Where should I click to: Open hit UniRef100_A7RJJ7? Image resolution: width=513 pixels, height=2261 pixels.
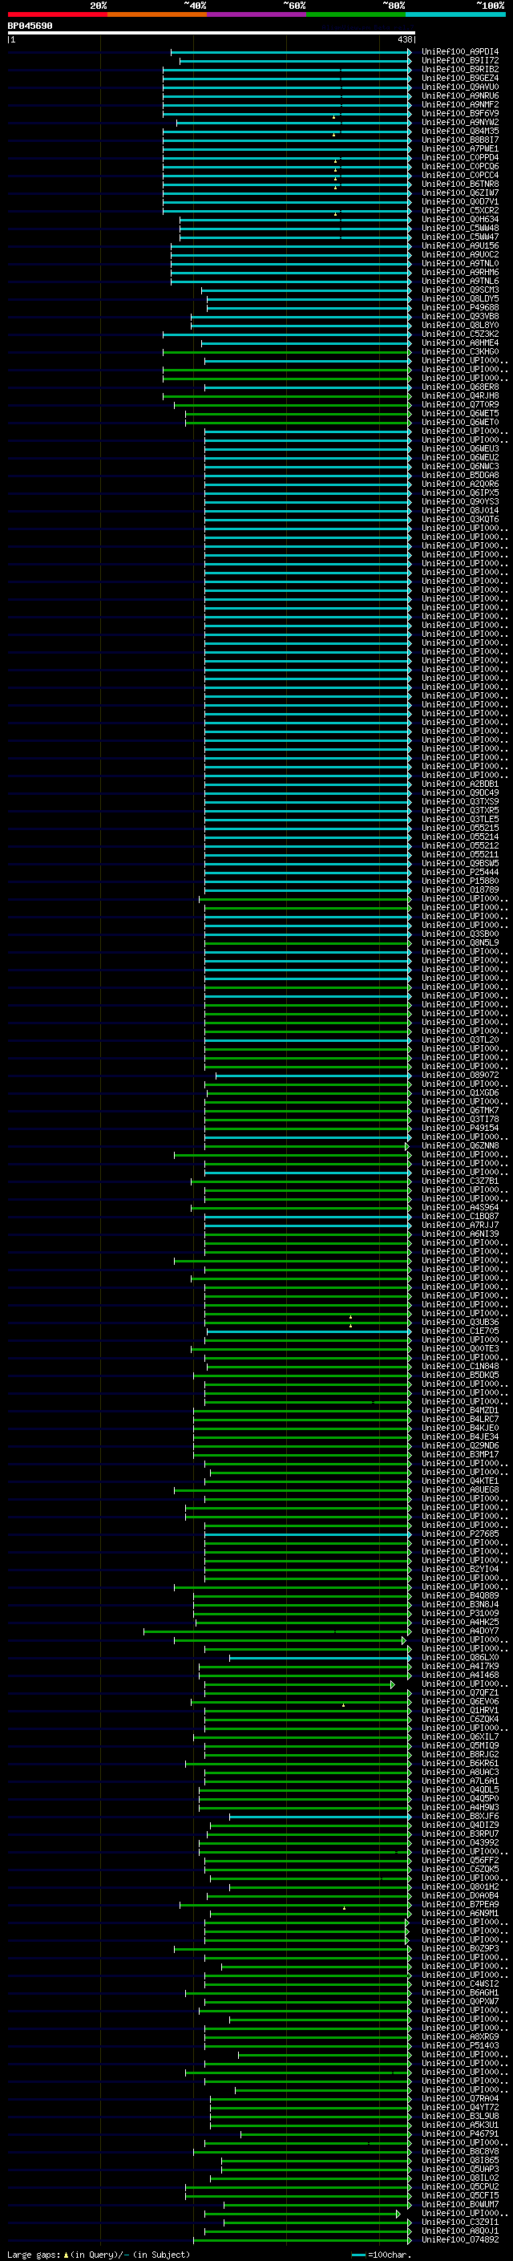[x=459, y=1225]
